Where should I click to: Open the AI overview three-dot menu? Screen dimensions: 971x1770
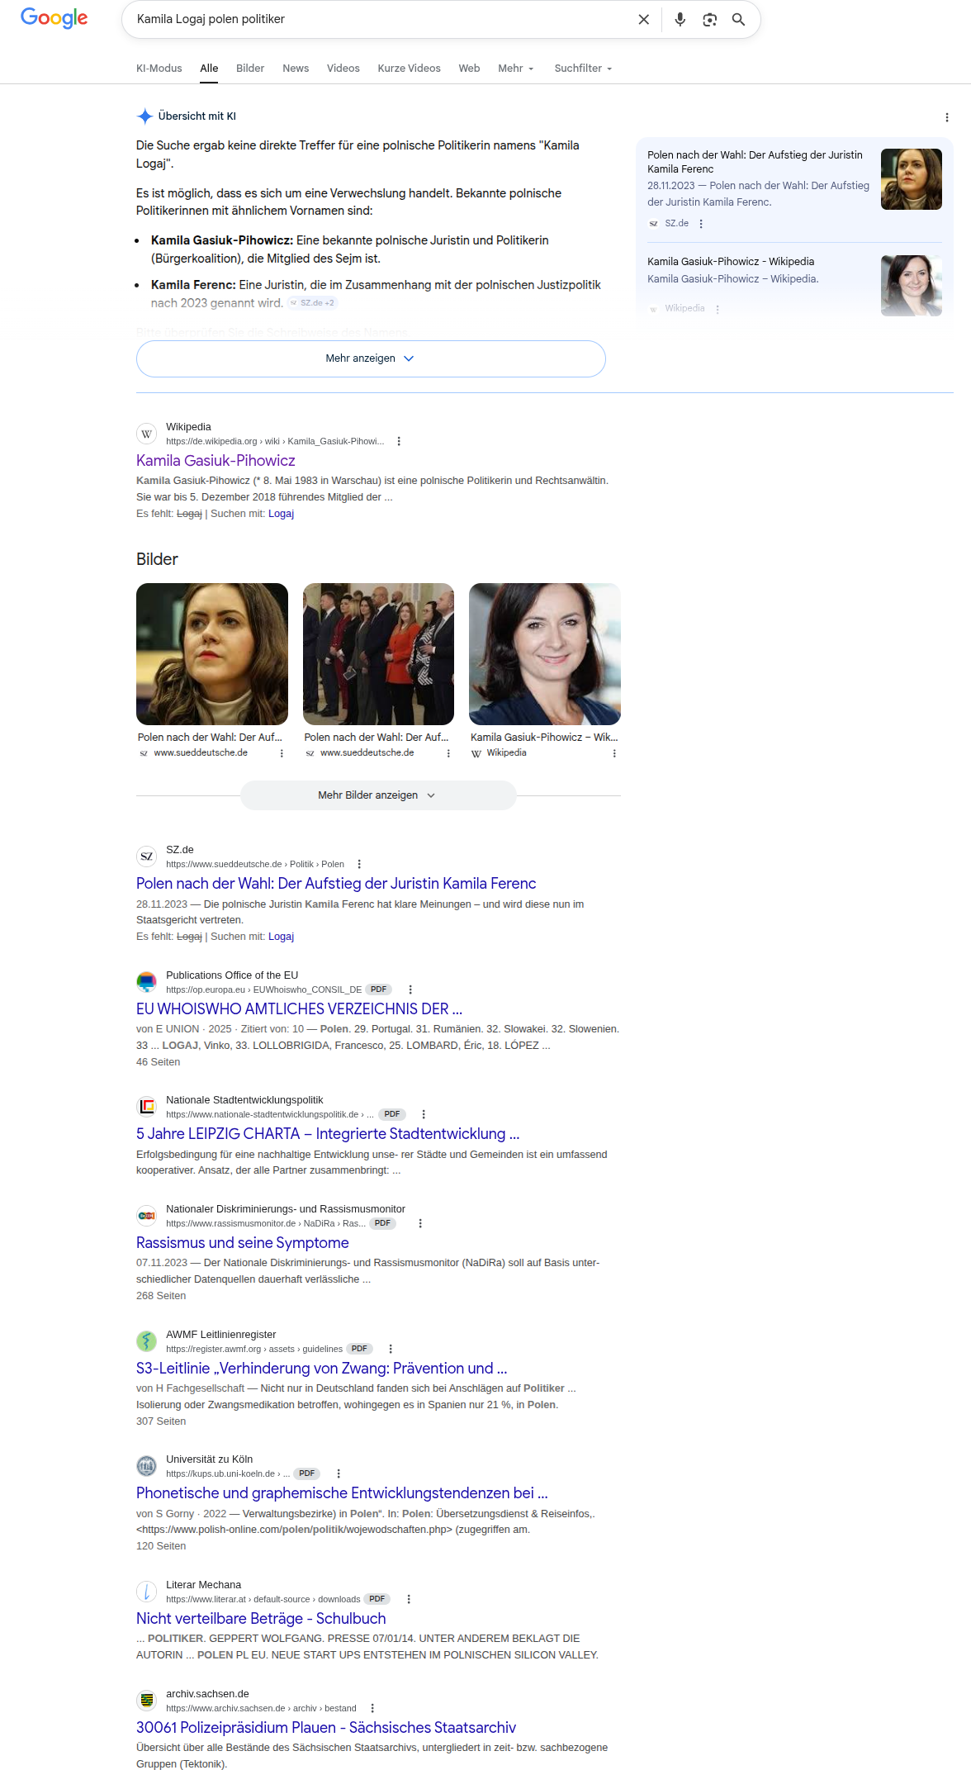pyautogui.click(x=947, y=117)
